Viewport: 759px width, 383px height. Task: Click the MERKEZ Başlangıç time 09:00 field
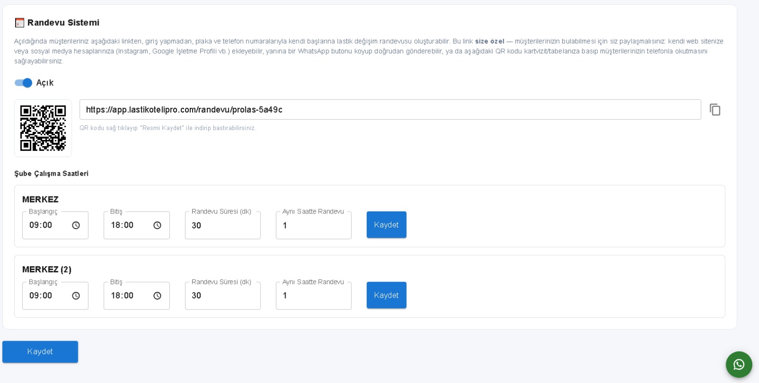coord(55,225)
